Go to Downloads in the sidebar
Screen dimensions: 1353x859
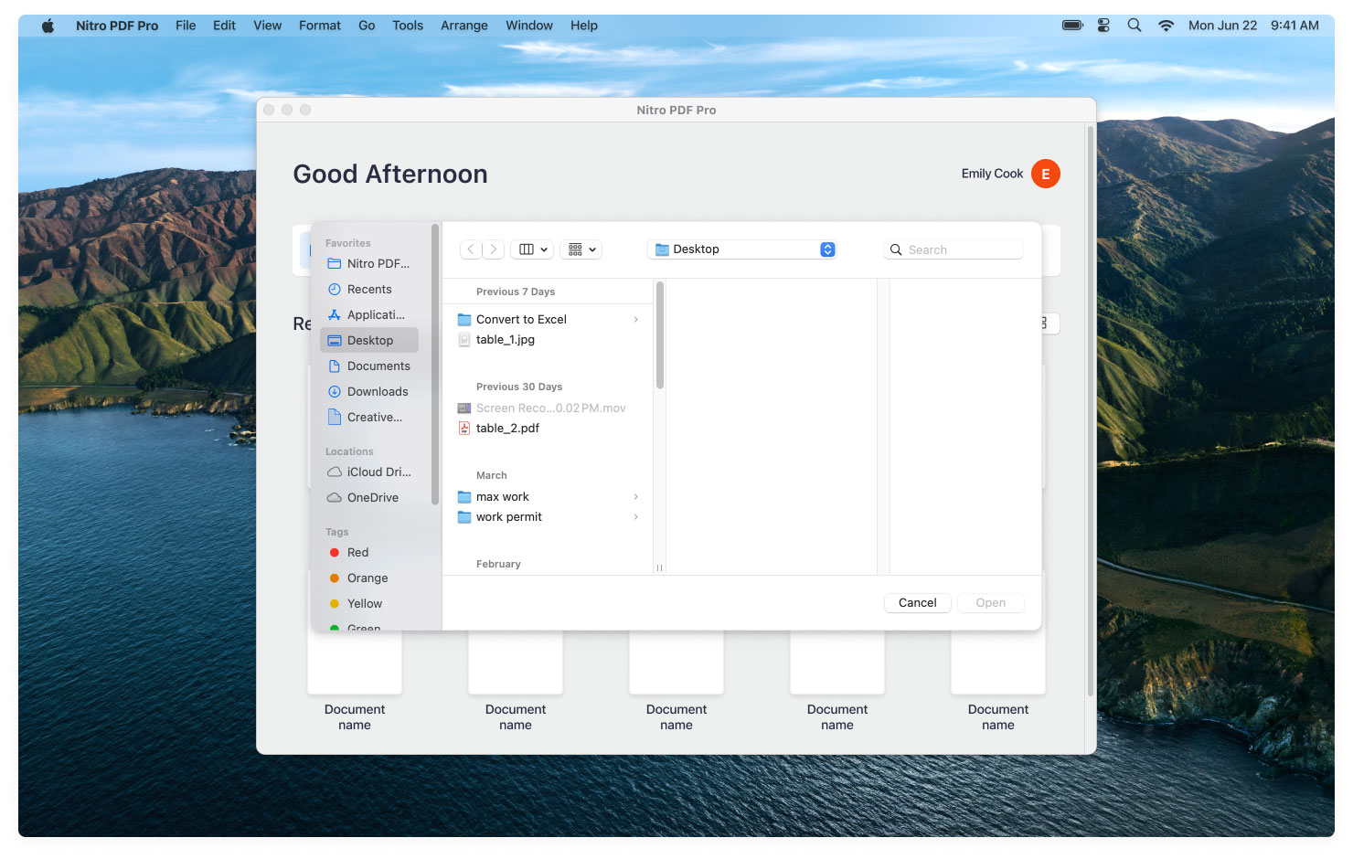pyautogui.click(x=377, y=392)
